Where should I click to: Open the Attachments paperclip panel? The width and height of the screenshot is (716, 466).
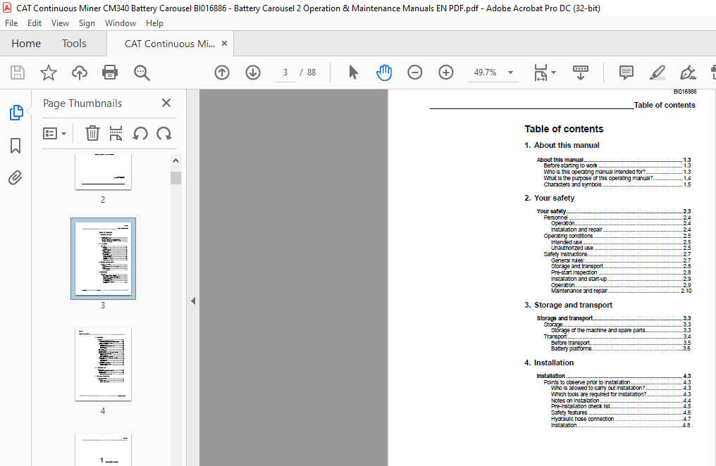point(15,177)
